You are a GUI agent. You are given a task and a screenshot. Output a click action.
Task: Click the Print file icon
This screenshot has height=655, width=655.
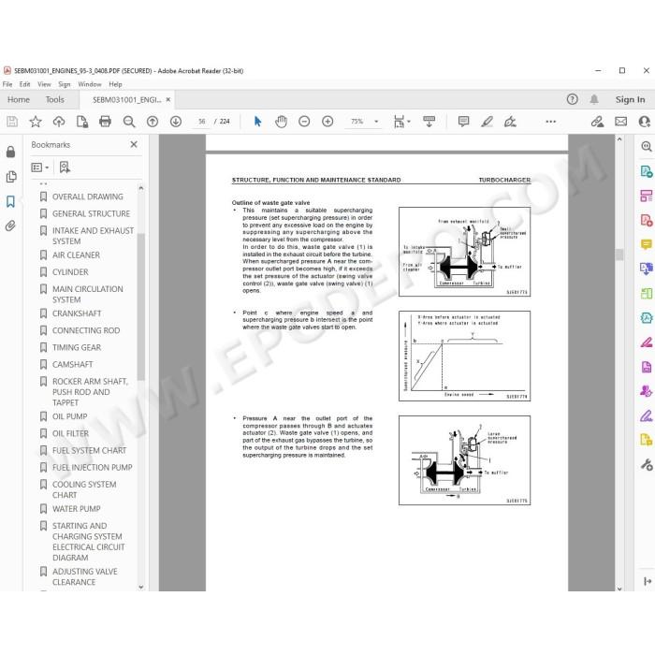[x=105, y=122]
